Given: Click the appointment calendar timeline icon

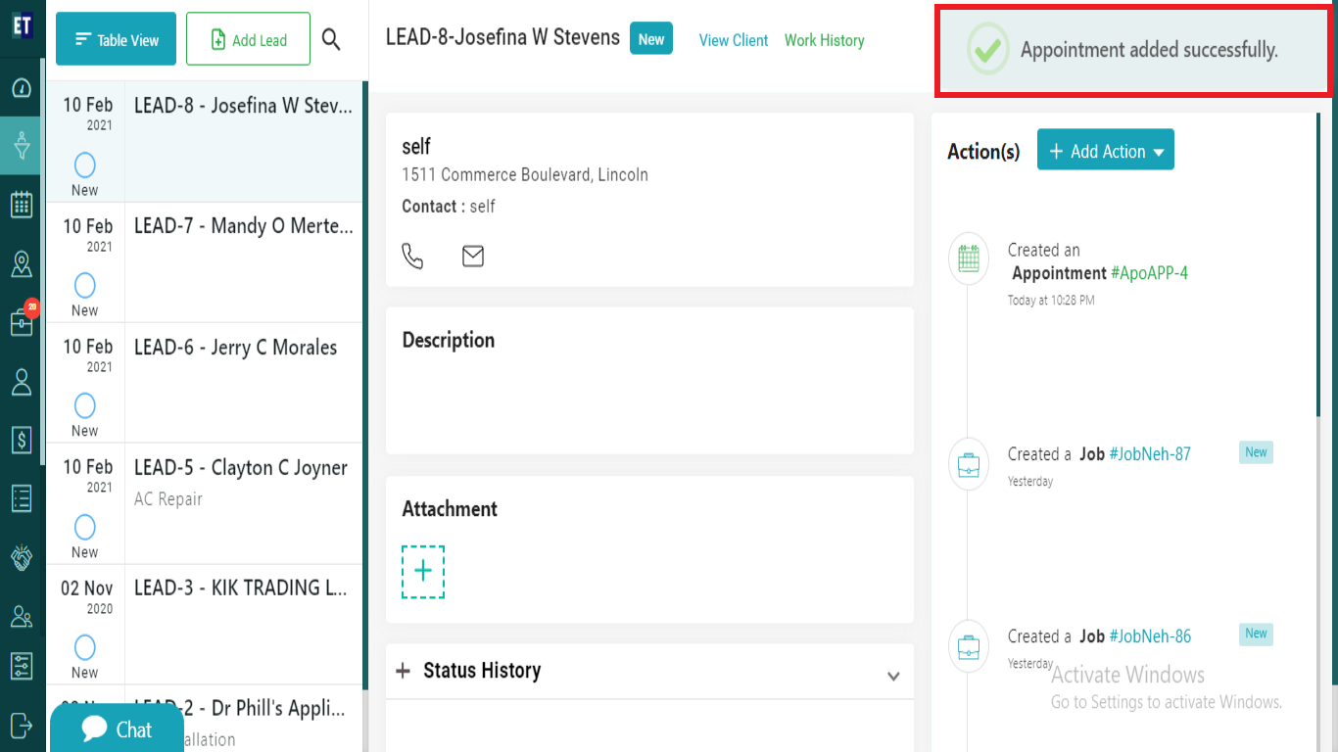Looking at the screenshot, I should coord(969,259).
